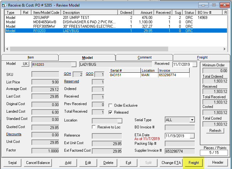Uncheck the Released checkbox
The width and height of the screenshot is (232, 169).
coord(110,112)
